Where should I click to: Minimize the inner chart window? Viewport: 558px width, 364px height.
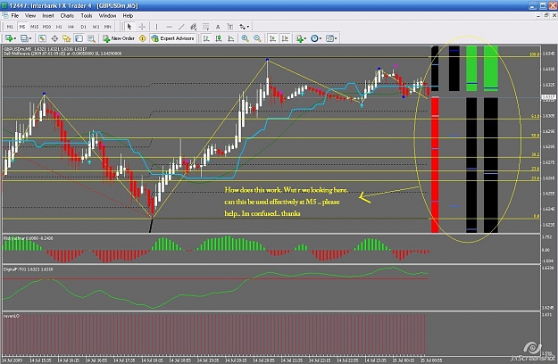point(538,15)
